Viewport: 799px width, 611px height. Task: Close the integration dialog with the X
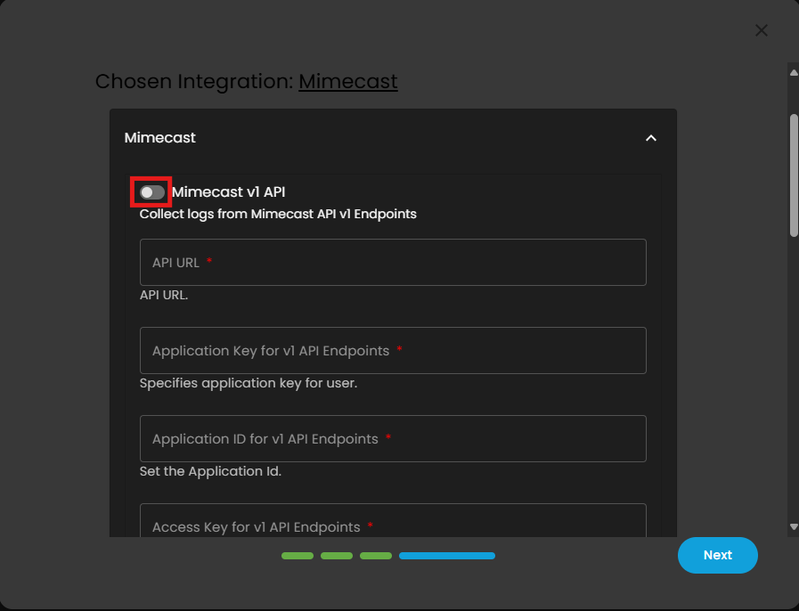pos(762,30)
